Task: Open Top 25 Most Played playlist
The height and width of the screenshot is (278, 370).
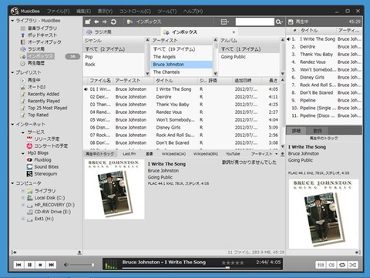Action: point(47,108)
